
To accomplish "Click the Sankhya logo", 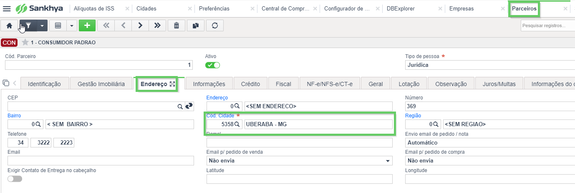I will pos(39,8).
